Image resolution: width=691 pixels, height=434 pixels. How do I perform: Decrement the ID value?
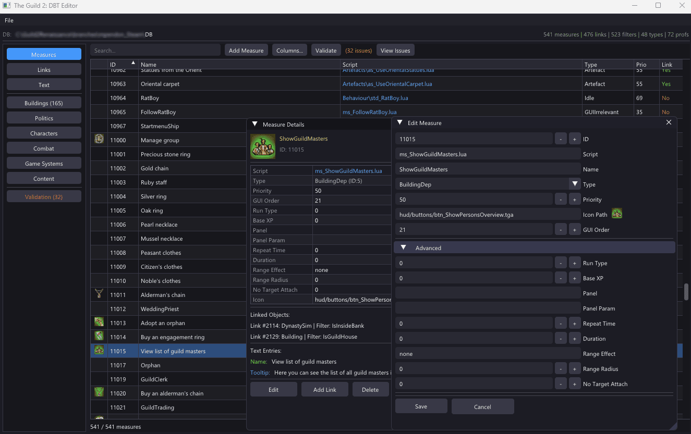[561, 139]
